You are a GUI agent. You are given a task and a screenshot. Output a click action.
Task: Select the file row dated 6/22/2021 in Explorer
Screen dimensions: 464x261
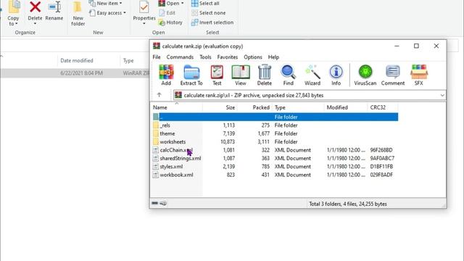point(75,73)
